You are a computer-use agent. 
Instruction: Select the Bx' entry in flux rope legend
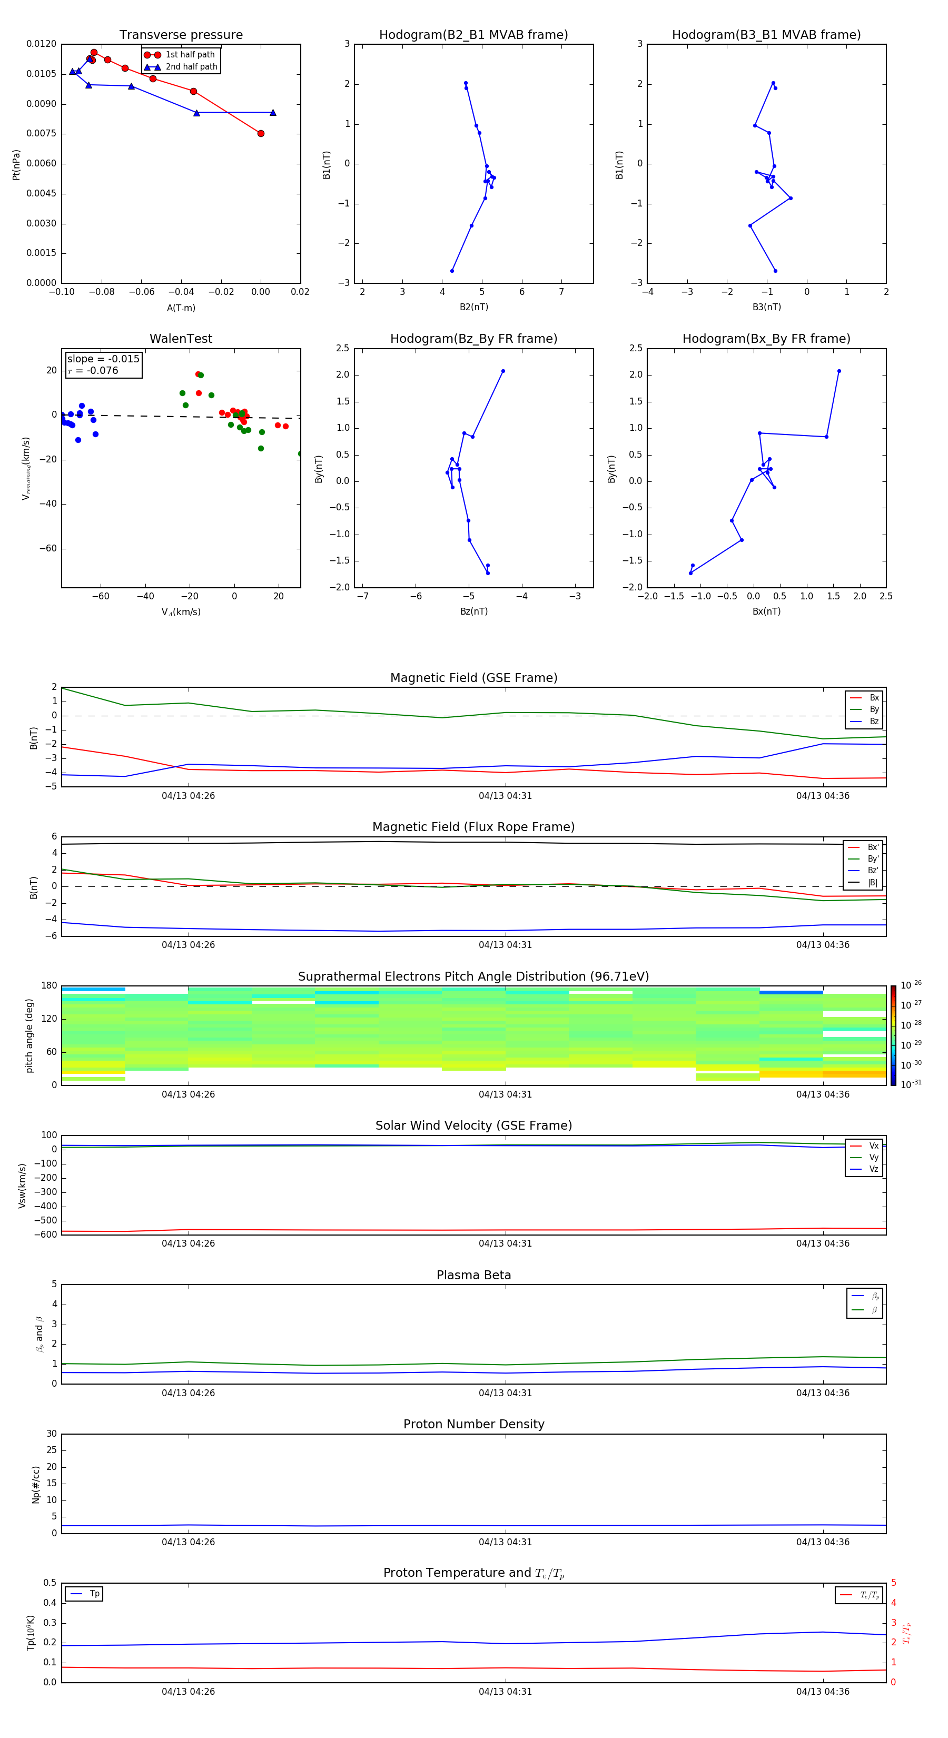pyautogui.click(x=863, y=847)
